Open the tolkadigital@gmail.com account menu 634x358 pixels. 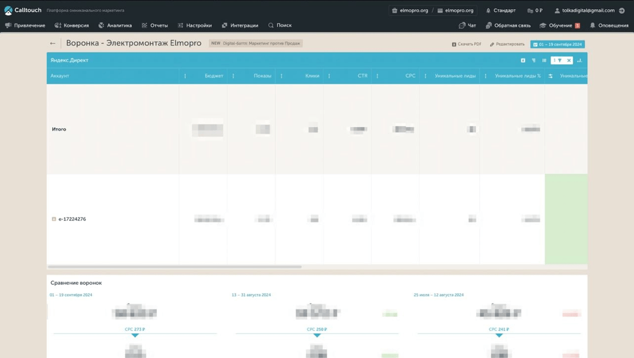coord(584,10)
